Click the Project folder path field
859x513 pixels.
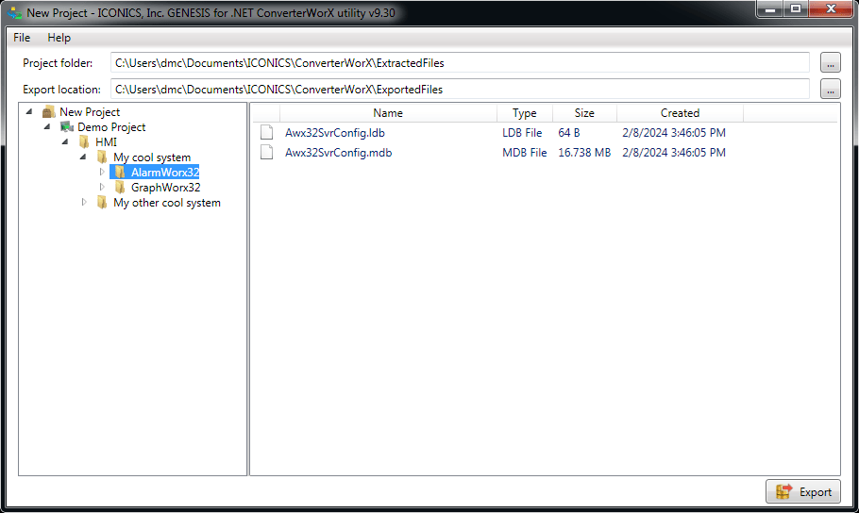coord(460,63)
